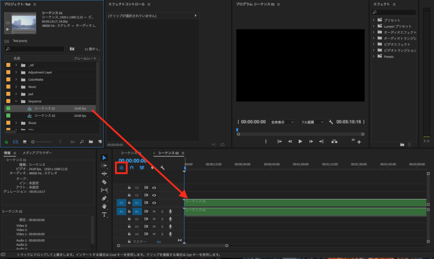Click the Find magnifier in Project panel footer
The image size is (434, 259).
point(82,142)
